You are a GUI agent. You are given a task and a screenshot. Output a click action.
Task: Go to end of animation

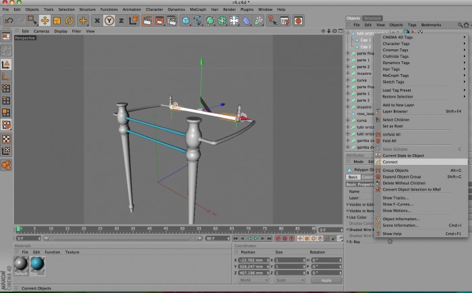click(270, 238)
